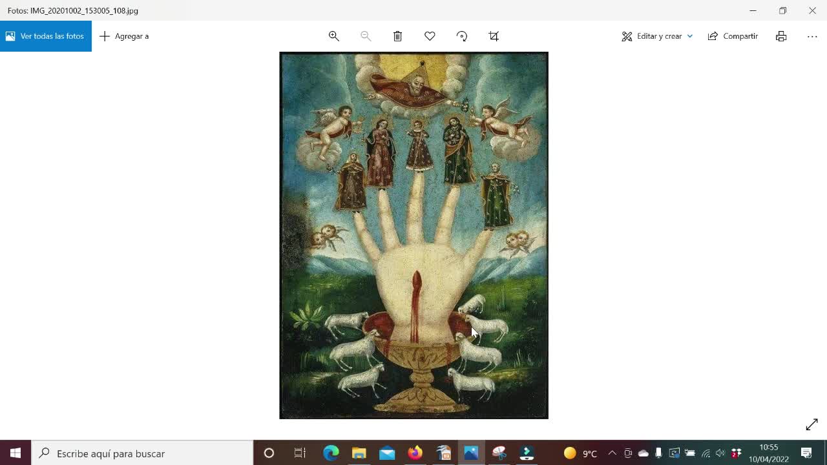Open the Windows Start menu

pyautogui.click(x=16, y=453)
